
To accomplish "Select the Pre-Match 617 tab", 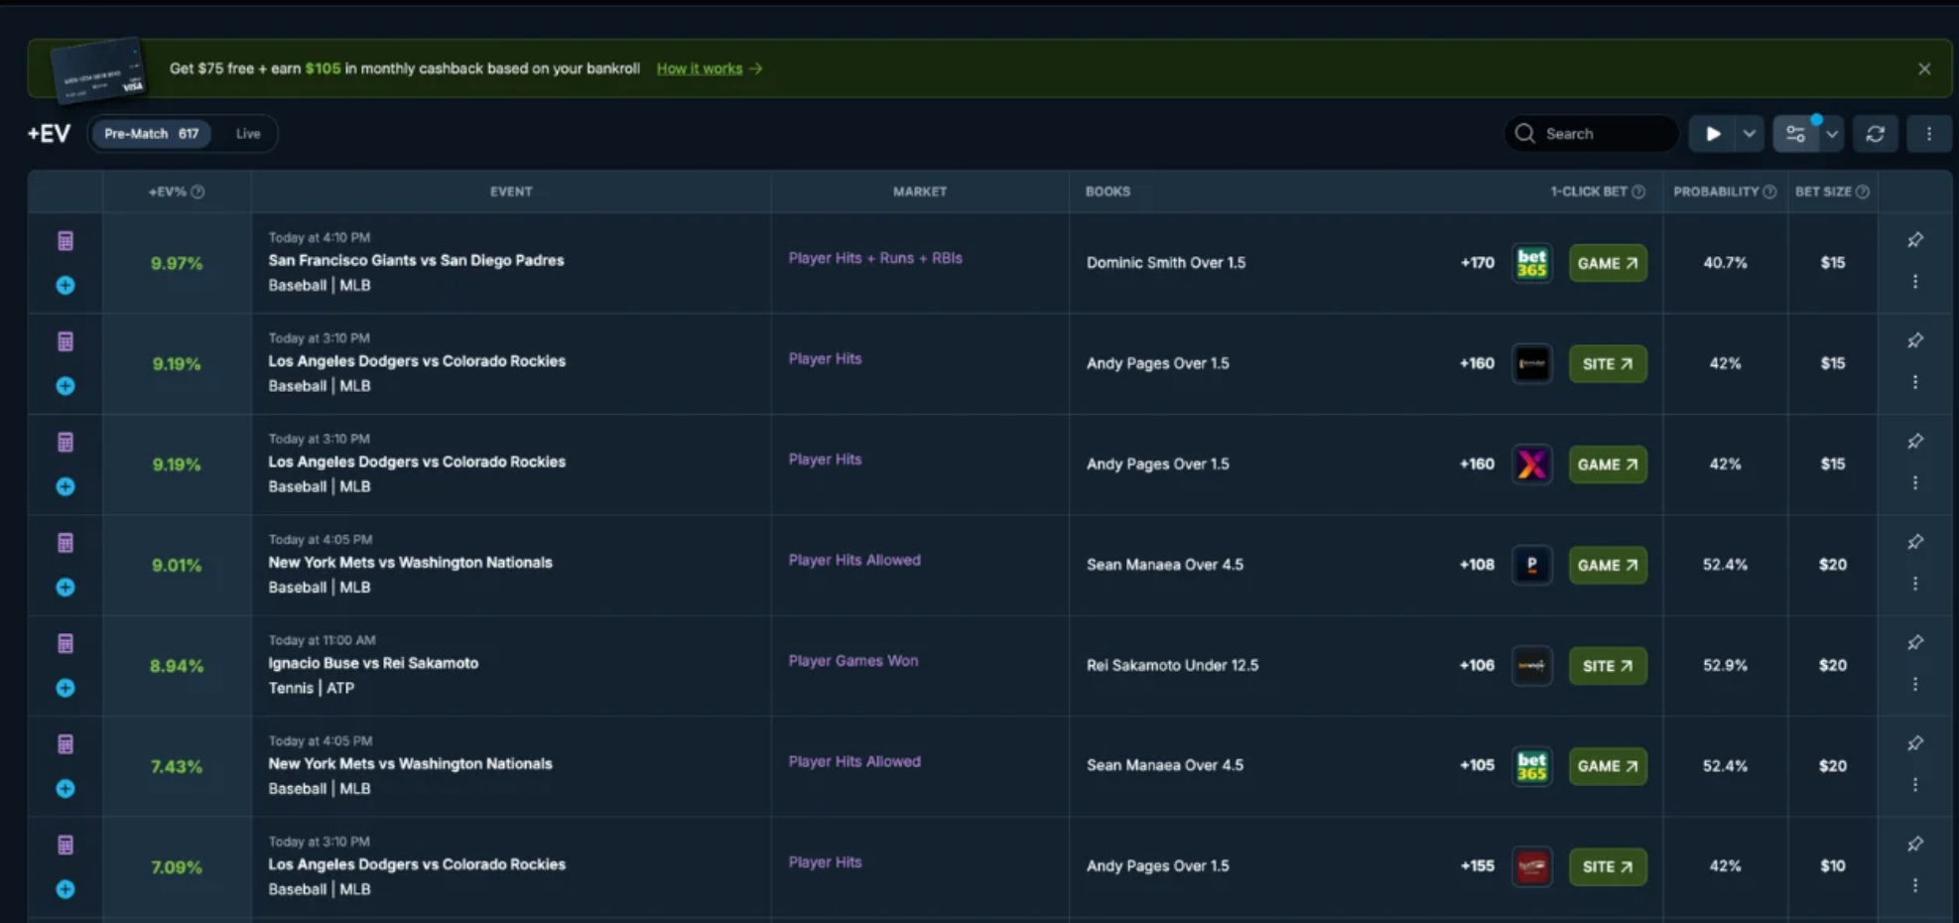I will 151,134.
